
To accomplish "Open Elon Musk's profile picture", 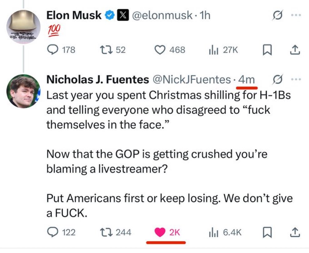I will (x=24, y=27).
